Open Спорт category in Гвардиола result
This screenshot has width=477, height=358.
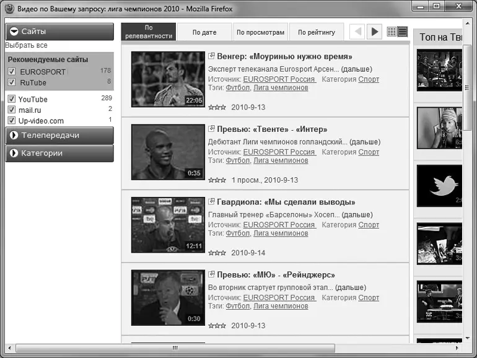(369, 225)
